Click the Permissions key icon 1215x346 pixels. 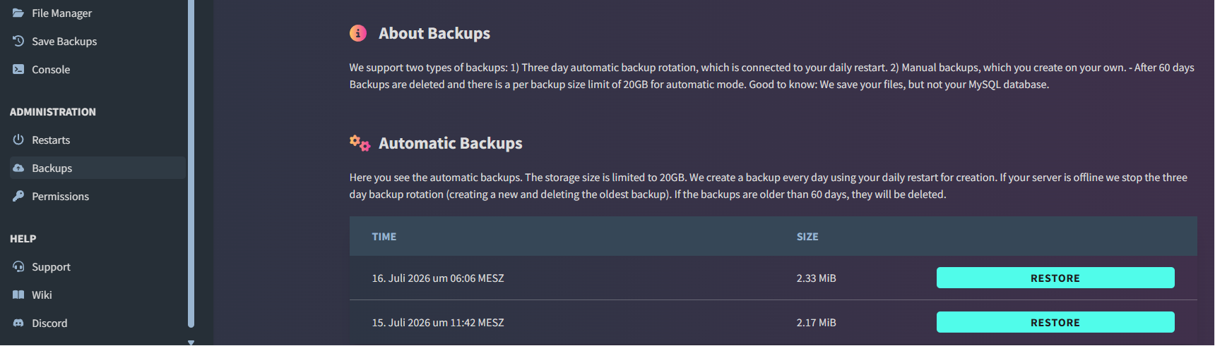coord(18,196)
